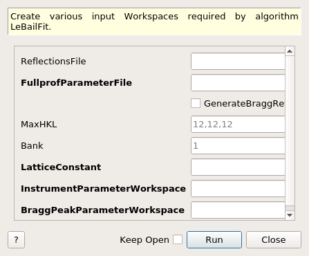Focus the FullprofParameterFile text box
The height and width of the screenshot is (256, 309).
click(x=238, y=82)
